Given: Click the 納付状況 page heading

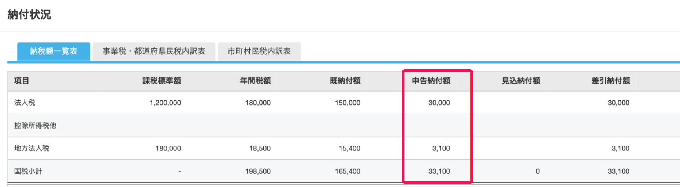Looking at the screenshot, I should click(29, 15).
